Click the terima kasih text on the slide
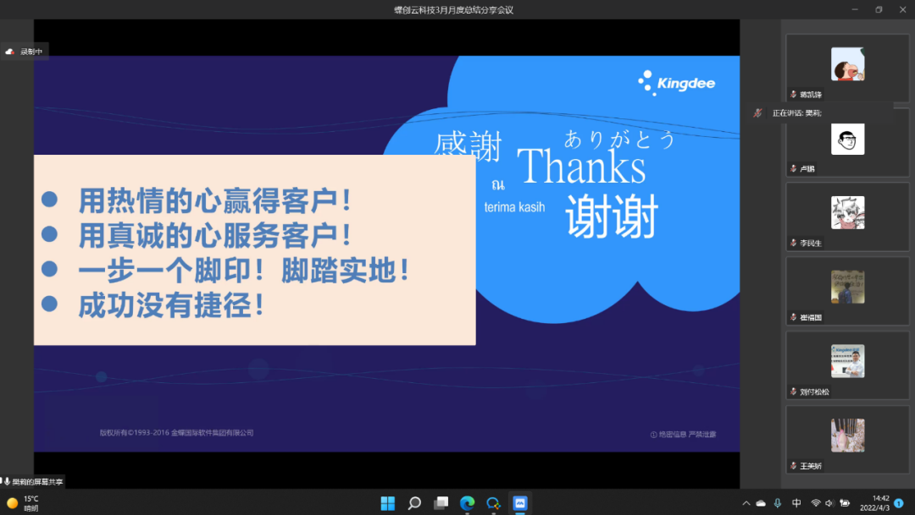Screen dimensions: 915x515 click(514, 207)
